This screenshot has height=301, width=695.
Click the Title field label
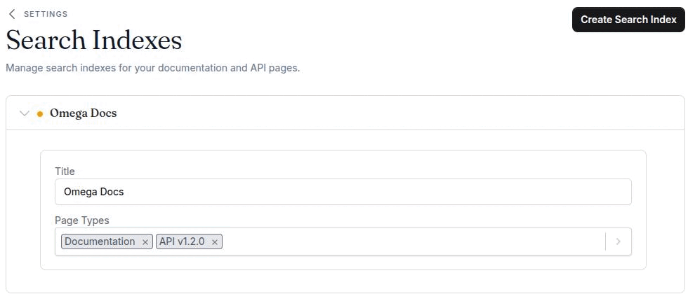click(65, 171)
